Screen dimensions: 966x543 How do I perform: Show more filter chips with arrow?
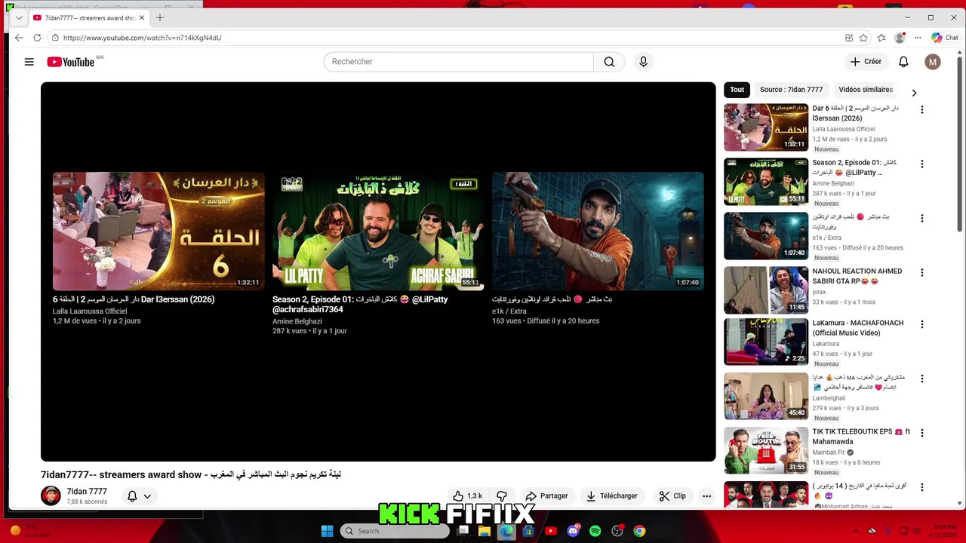click(914, 93)
